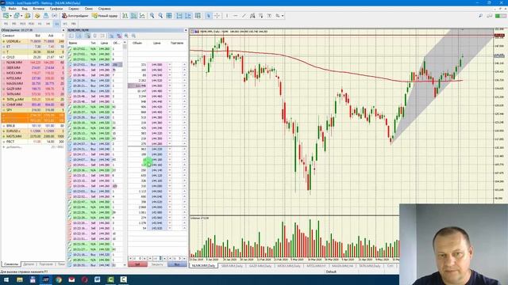Switch to MOEX.MM,Daily chart tab

289,266
